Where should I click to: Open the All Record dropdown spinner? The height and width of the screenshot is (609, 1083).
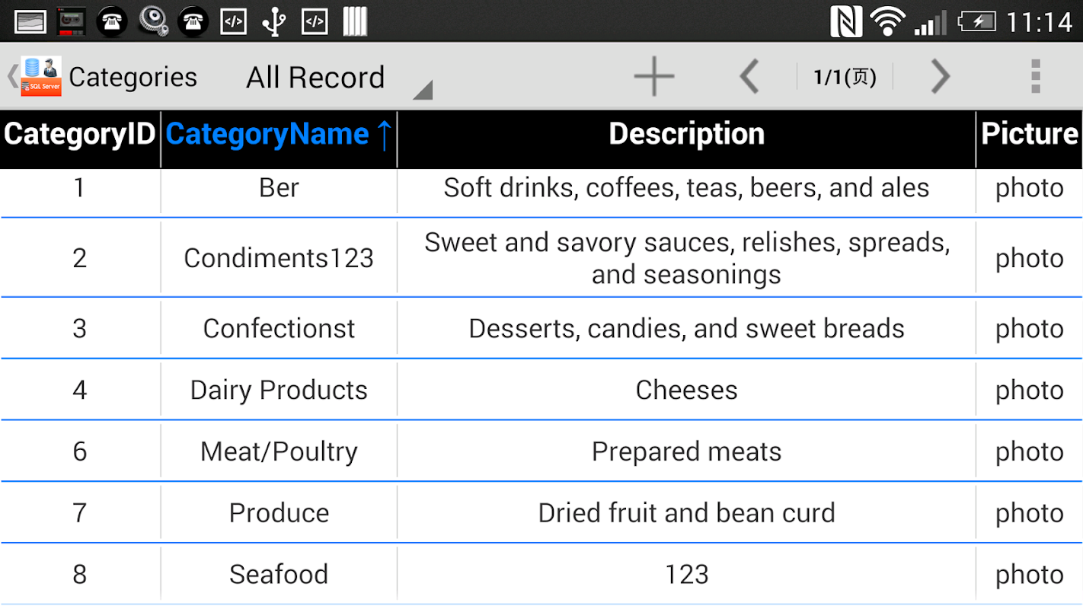click(335, 78)
